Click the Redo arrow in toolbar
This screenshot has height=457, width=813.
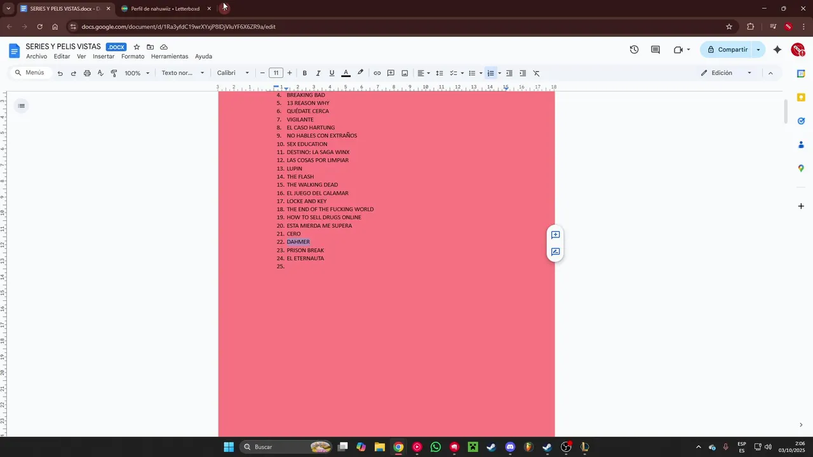[73, 73]
